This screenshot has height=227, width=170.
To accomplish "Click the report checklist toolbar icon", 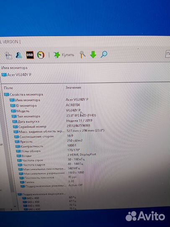I will [9, 55].
